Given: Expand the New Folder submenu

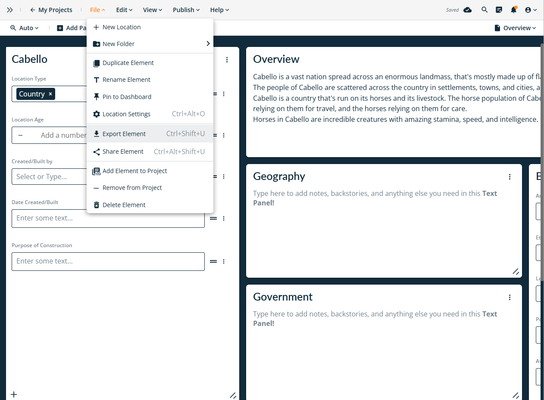Looking at the screenshot, I should 208,43.
